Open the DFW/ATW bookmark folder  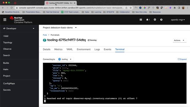coord(109,12)
